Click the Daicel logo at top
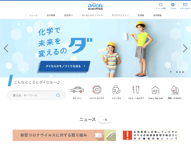The width and height of the screenshot is (191, 145). click(95, 7)
